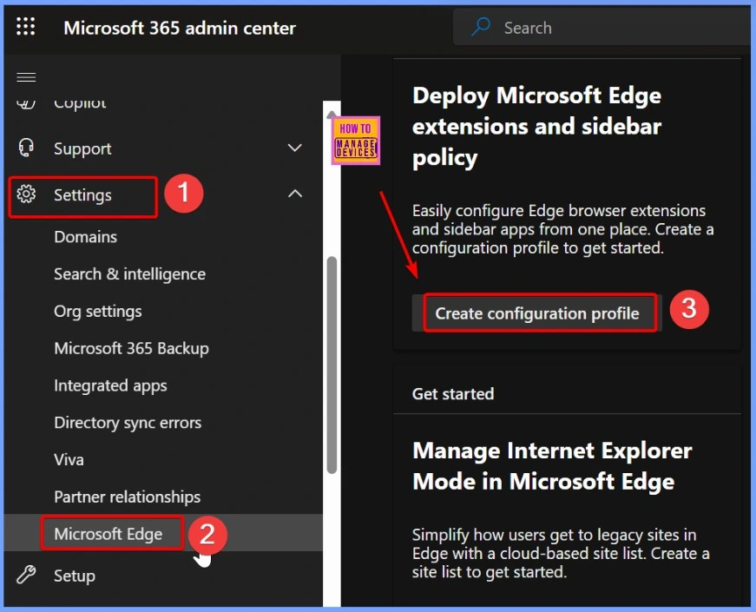Open Org settings

click(98, 311)
